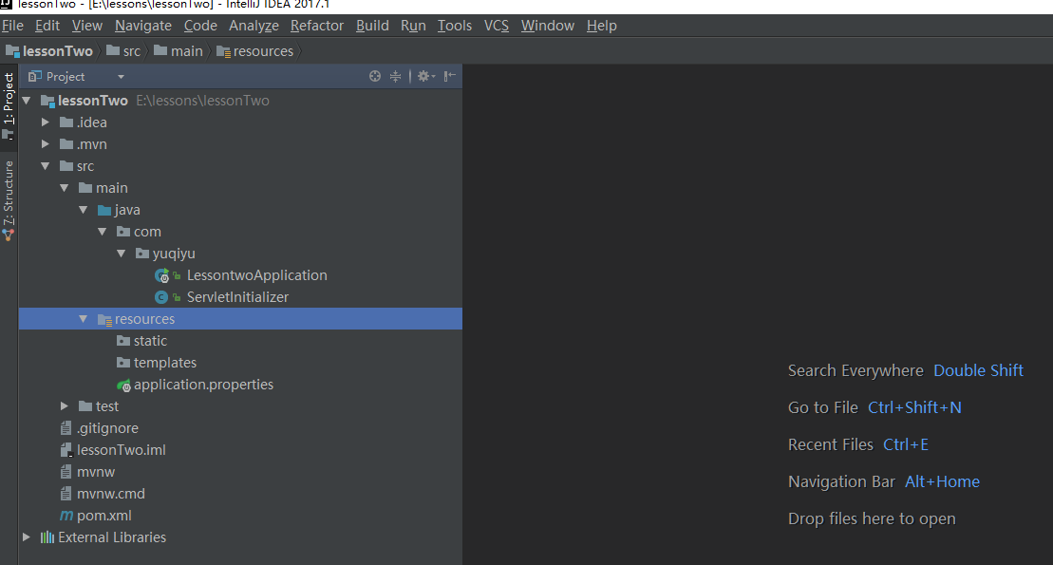Click the Ctrl+E Recent Files hint
This screenshot has width=1053, height=565.
tap(905, 444)
